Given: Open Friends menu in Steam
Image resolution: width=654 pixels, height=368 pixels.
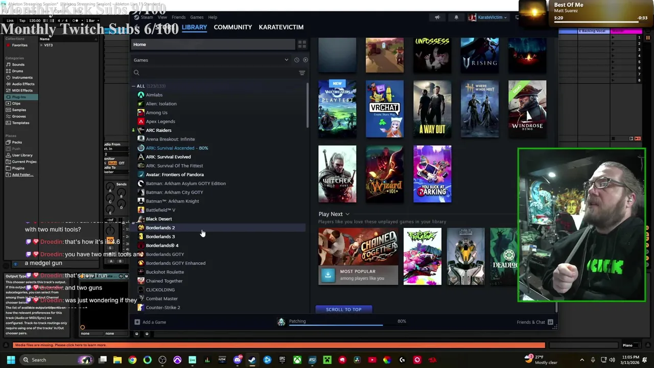Looking at the screenshot, I should point(178,17).
